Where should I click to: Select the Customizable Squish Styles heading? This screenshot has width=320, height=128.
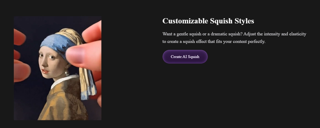coord(208,21)
